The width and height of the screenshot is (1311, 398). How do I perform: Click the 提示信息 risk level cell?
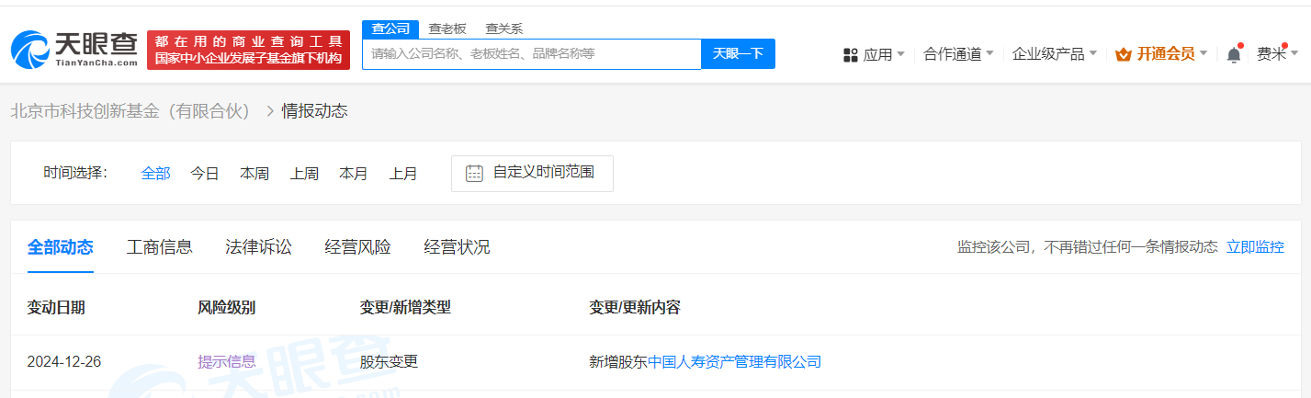[x=227, y=361]
